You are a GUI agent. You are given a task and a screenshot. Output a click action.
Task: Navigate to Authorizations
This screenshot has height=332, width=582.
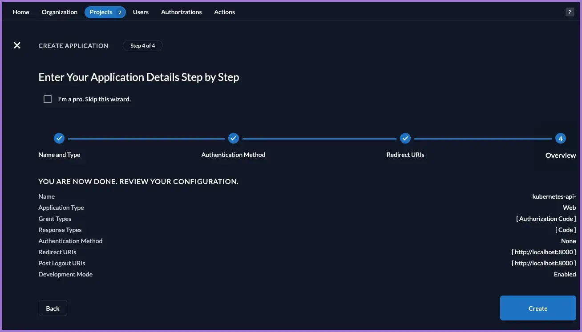(181, 12)
